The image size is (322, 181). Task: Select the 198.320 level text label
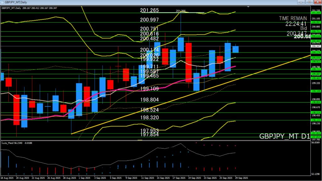pyautogui.click(x=149, y=118)
